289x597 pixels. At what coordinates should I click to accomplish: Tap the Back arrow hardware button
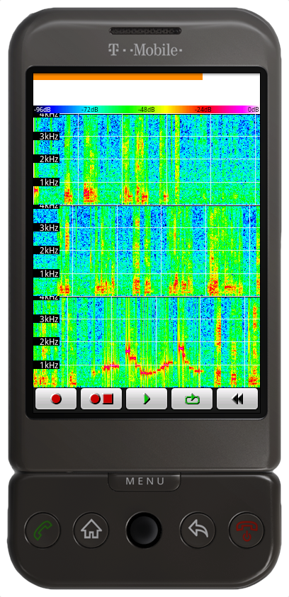pyautogui.click(x=197, y=530)
